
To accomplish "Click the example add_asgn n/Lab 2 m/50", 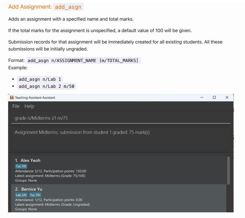I will pyautogui.click(x=47, y=86).
